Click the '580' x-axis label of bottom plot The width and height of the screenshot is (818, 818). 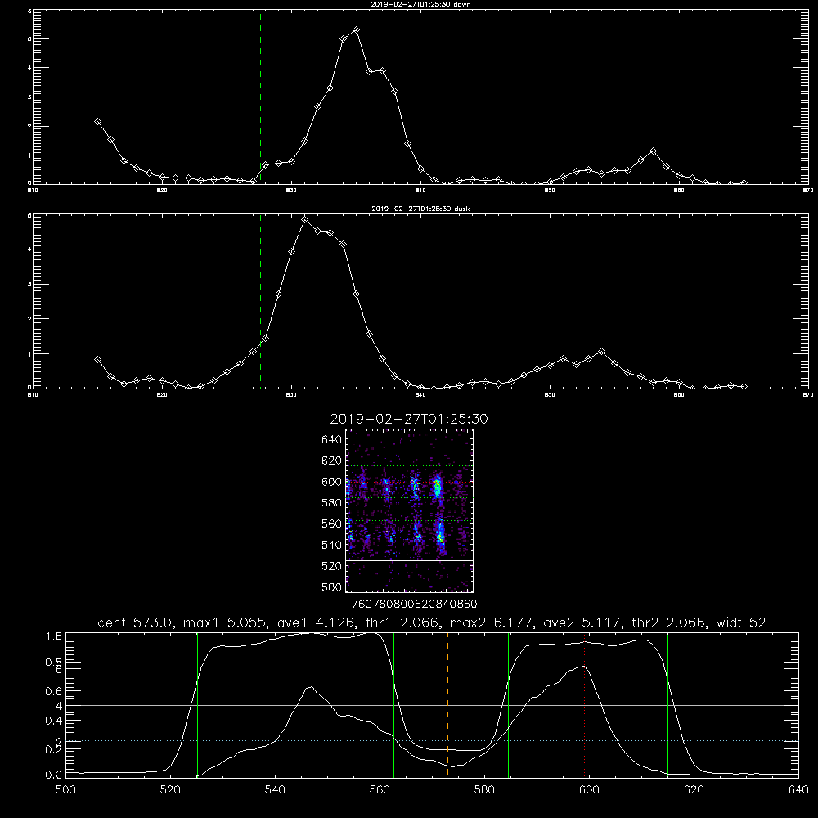[x=484, y=790]
